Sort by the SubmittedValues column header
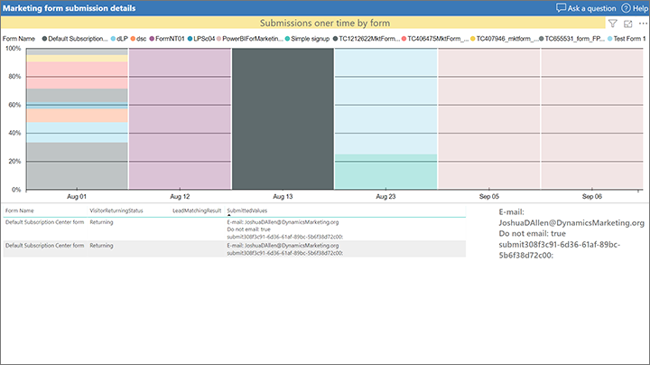The image size is (650, 365). [247, 211]
